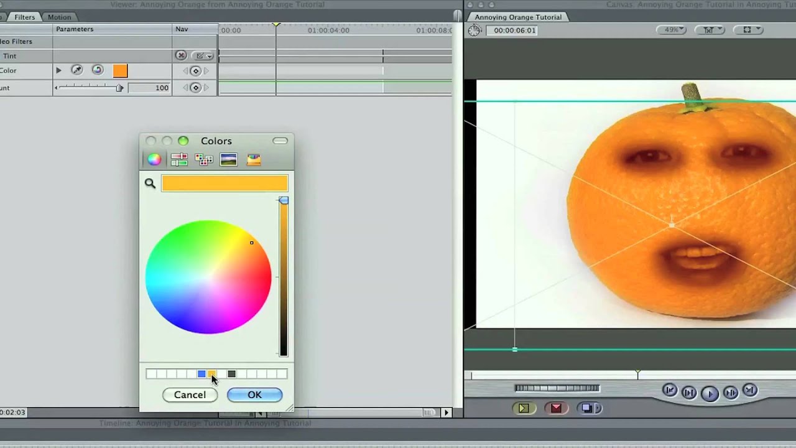The width and height of the screenshot is (796, 448).
Task: Toggle the Colors window toolbar pill
Action: pos(280,141)
